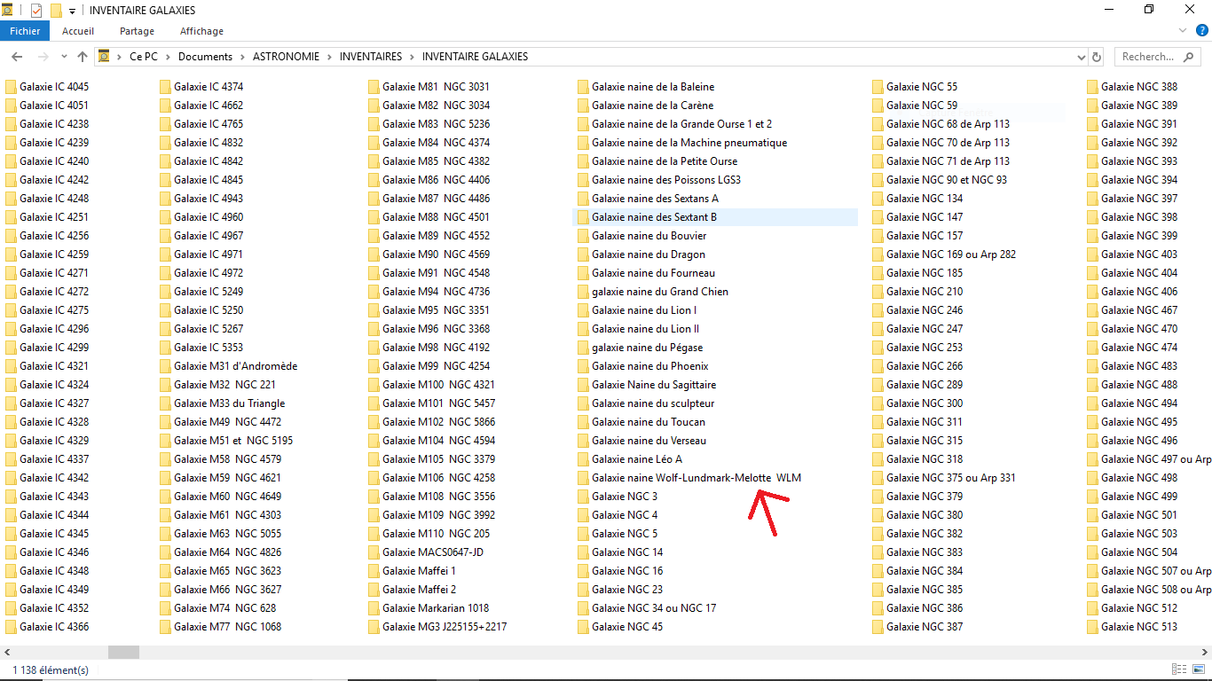Switch to the Affichage ribbon tab
The width and height of the screenshot is (1212, 681).
coord(201,31)
